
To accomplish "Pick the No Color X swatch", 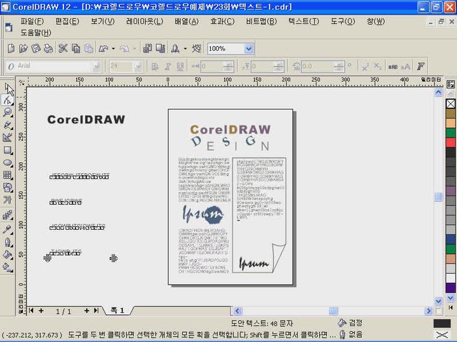I will (451, 103).
